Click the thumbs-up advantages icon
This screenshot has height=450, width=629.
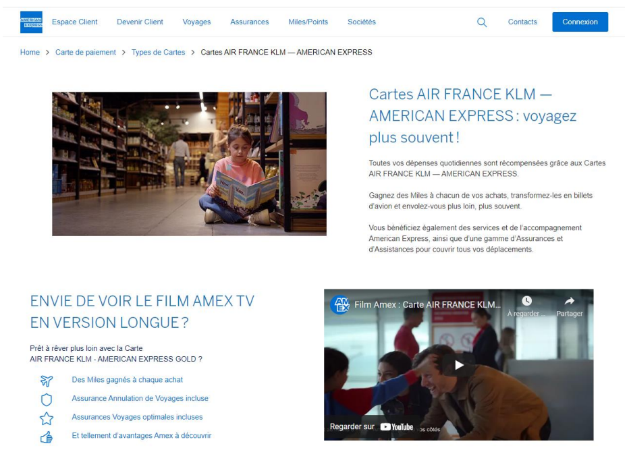tap(47, 437)
